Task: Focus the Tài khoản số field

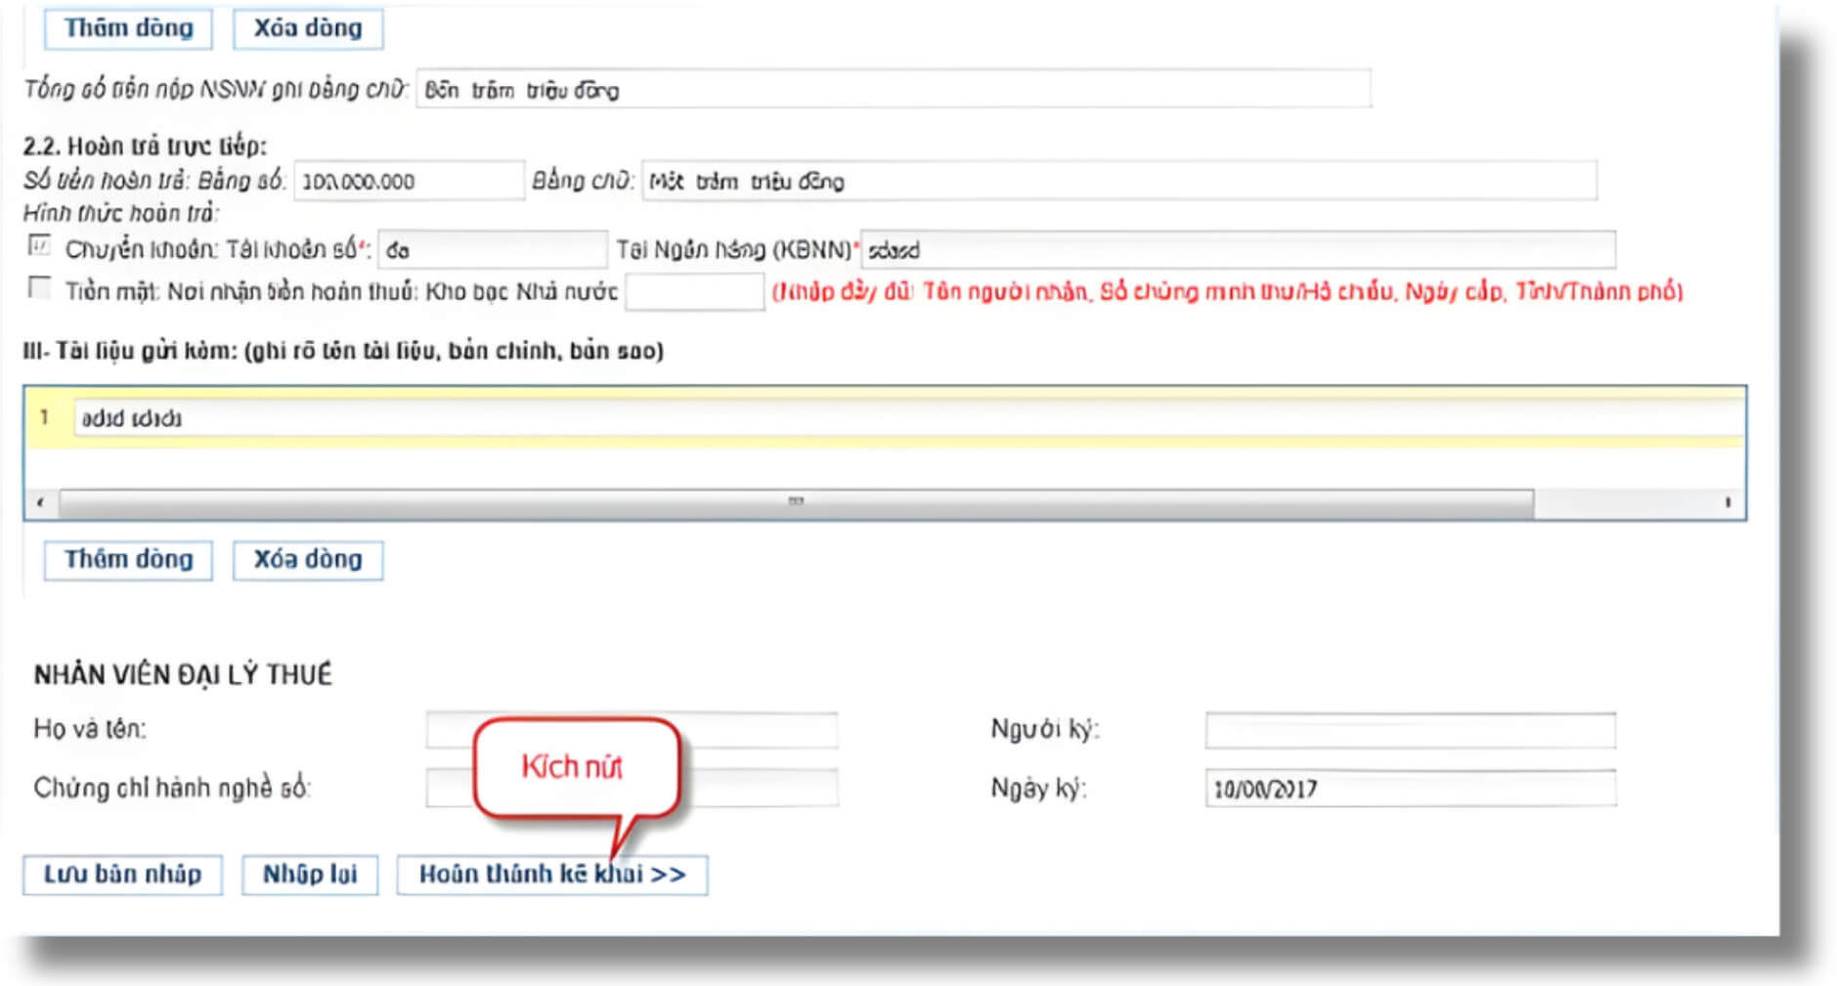Action: [492, 250]
